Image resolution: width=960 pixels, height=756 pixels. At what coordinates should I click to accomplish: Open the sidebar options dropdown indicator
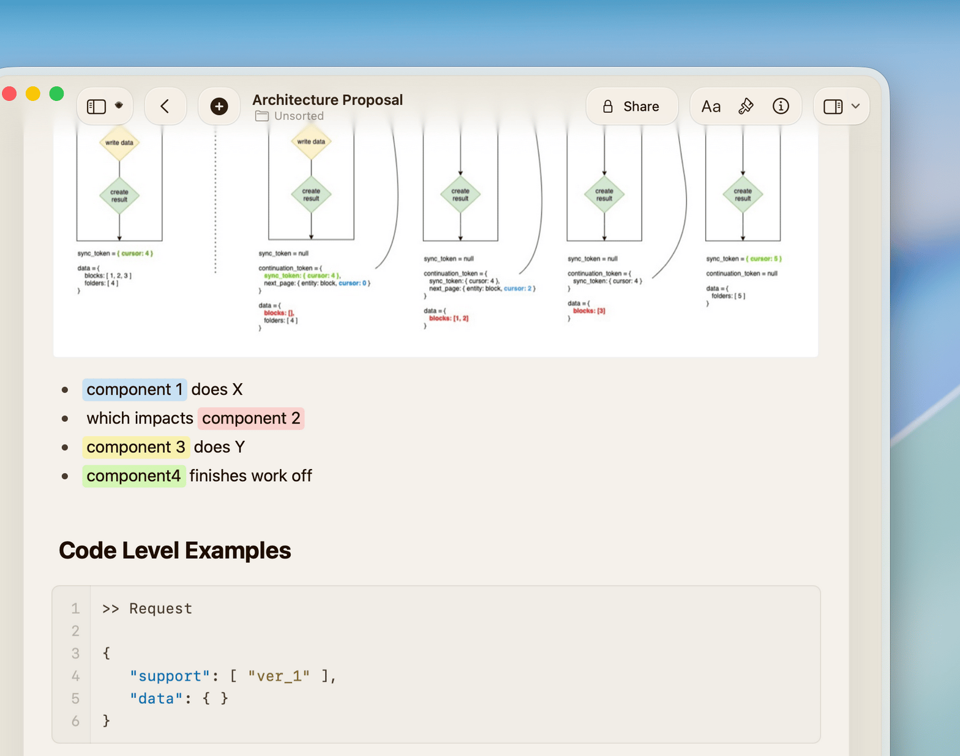[119, 105]
